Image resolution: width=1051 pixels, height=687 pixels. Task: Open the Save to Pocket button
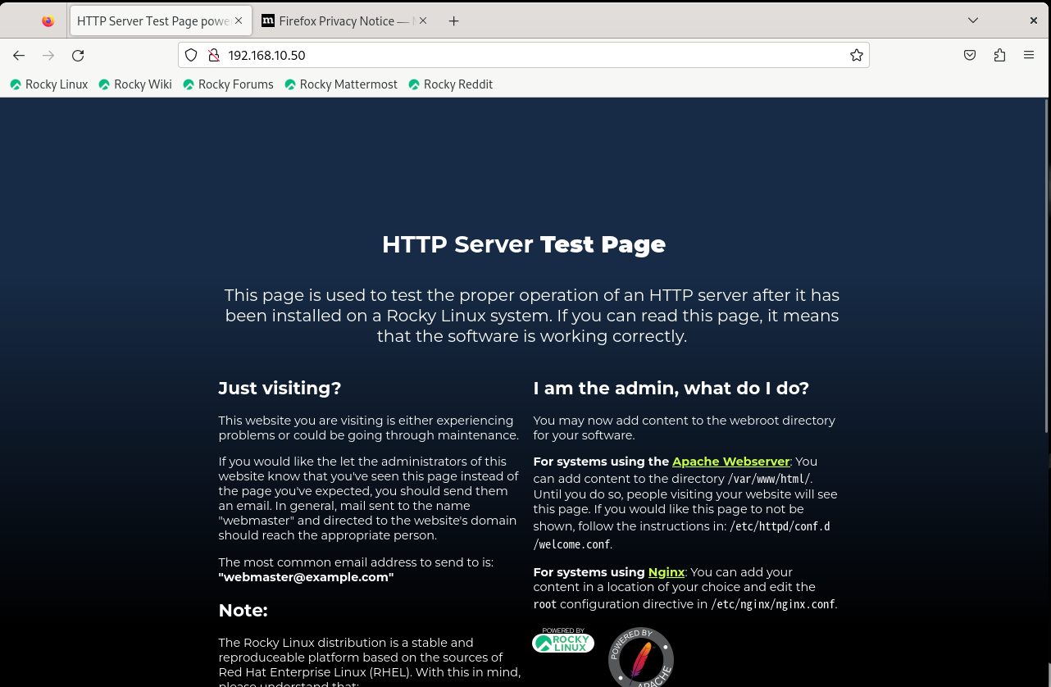point(970,55)
